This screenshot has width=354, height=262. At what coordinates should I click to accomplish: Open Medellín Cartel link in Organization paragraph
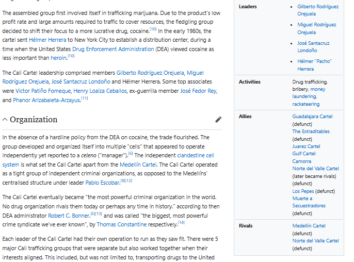(138, 165)
